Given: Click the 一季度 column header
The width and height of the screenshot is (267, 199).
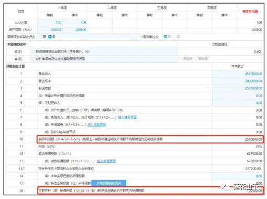Looking at the screenshot, I should pyautogui.click(x=62, y=8).
